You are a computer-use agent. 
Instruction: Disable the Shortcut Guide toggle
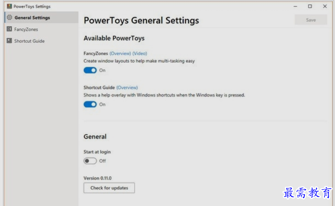(90, 104)
